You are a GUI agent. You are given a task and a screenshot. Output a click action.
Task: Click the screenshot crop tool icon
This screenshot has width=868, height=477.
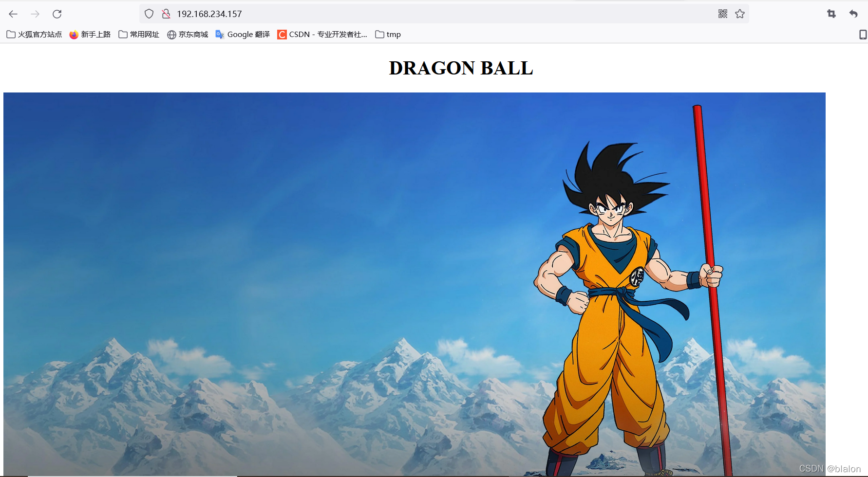click(831, 14)
